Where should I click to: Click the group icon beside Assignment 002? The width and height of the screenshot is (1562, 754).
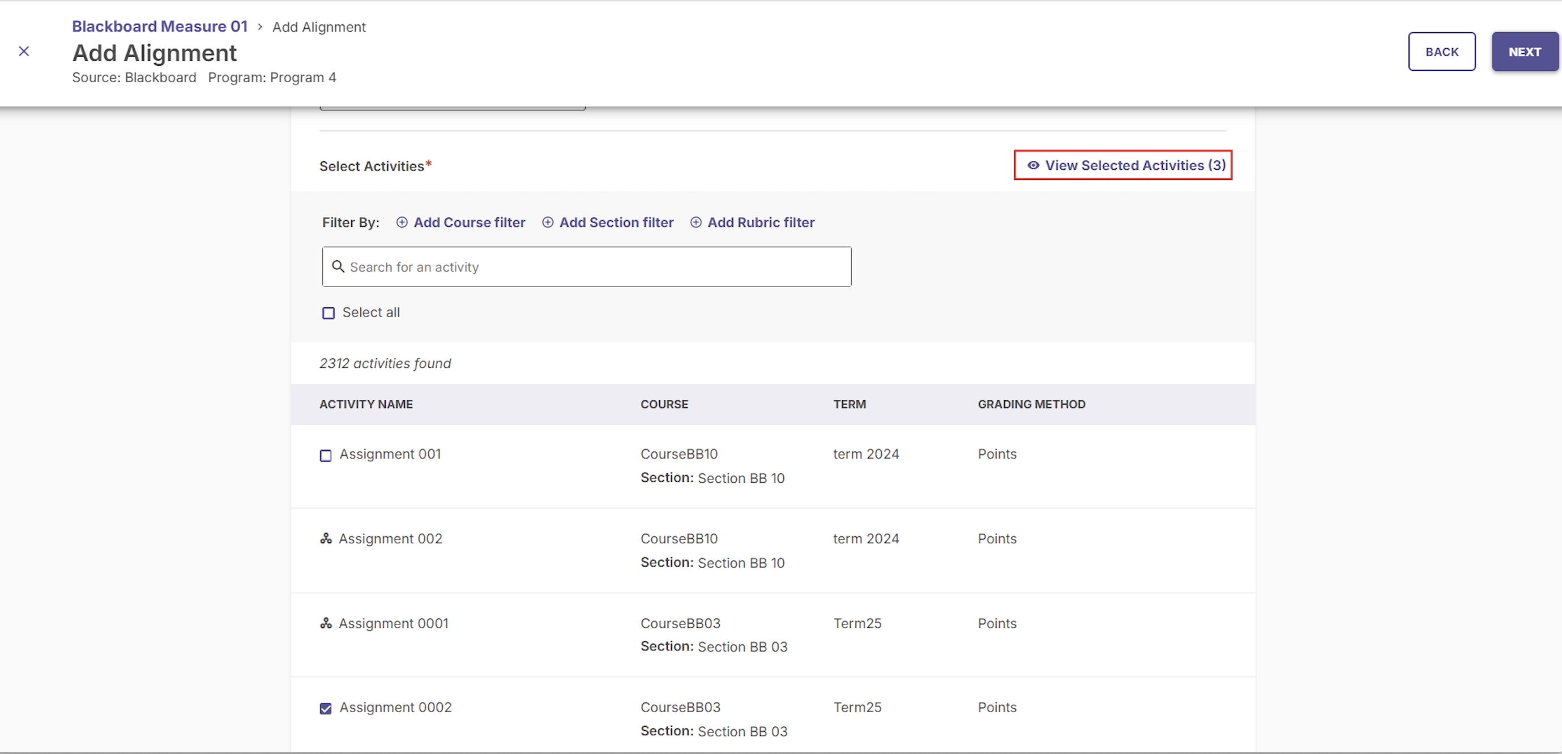point(326,538)
